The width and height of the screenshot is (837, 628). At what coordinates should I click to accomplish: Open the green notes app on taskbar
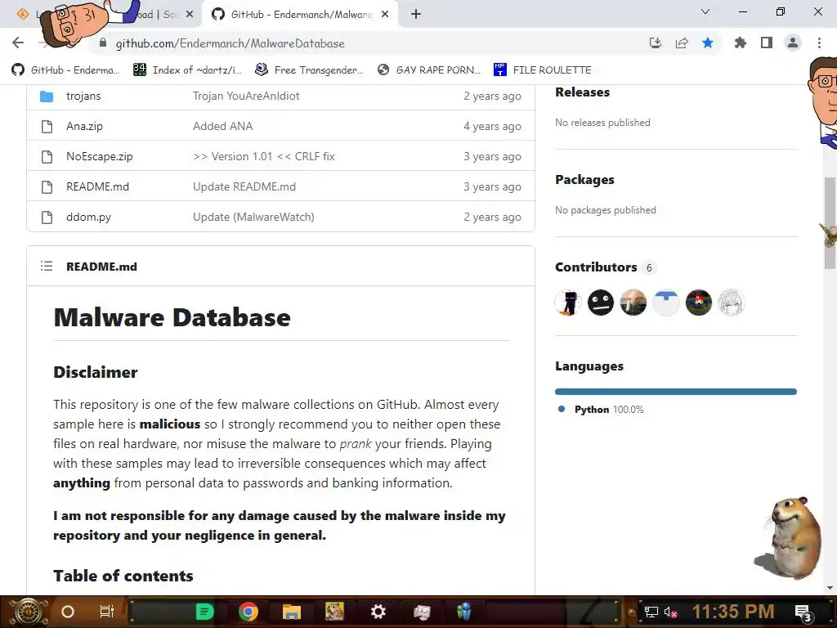pyautogui.click(x=204, y=612)
